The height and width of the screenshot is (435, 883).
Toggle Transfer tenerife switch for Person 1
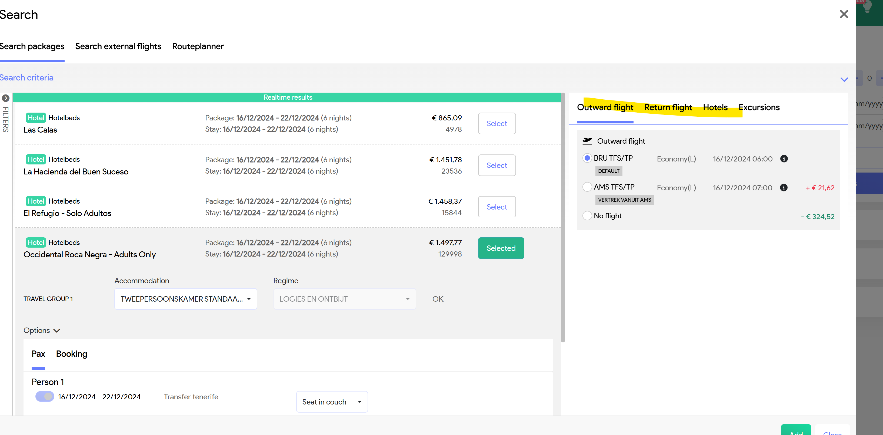click(x=45, y=396)
